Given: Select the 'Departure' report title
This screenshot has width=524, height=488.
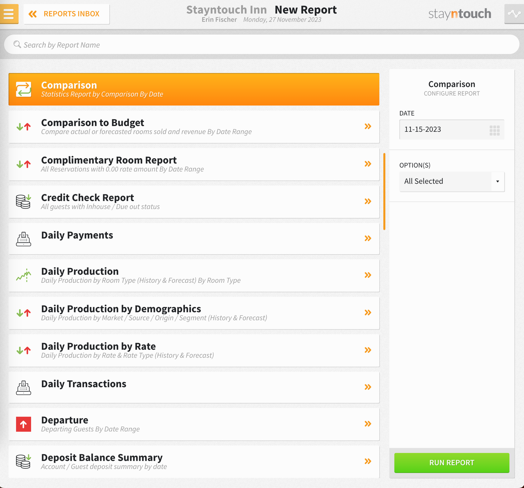Looking at the screenshot, I should coord(65,420).
